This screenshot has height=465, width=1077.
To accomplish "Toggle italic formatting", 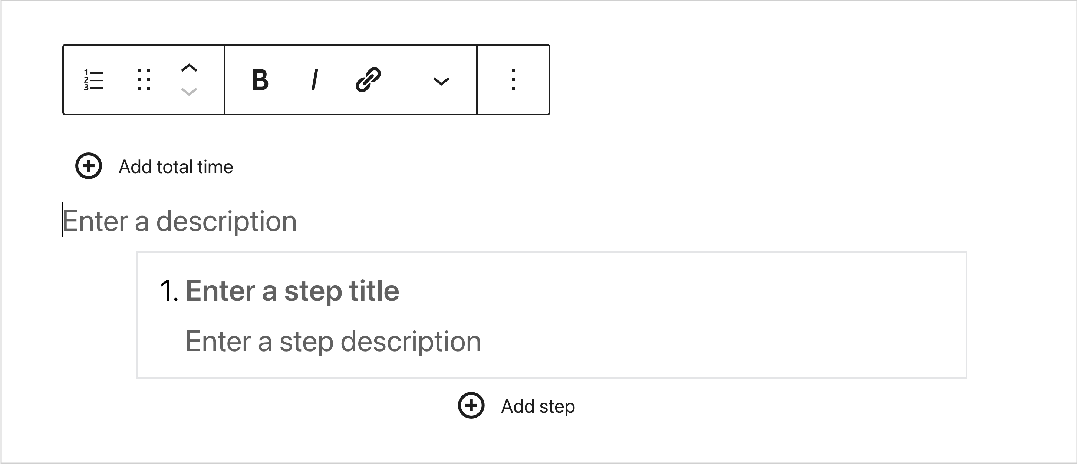I will coord(314,80).
